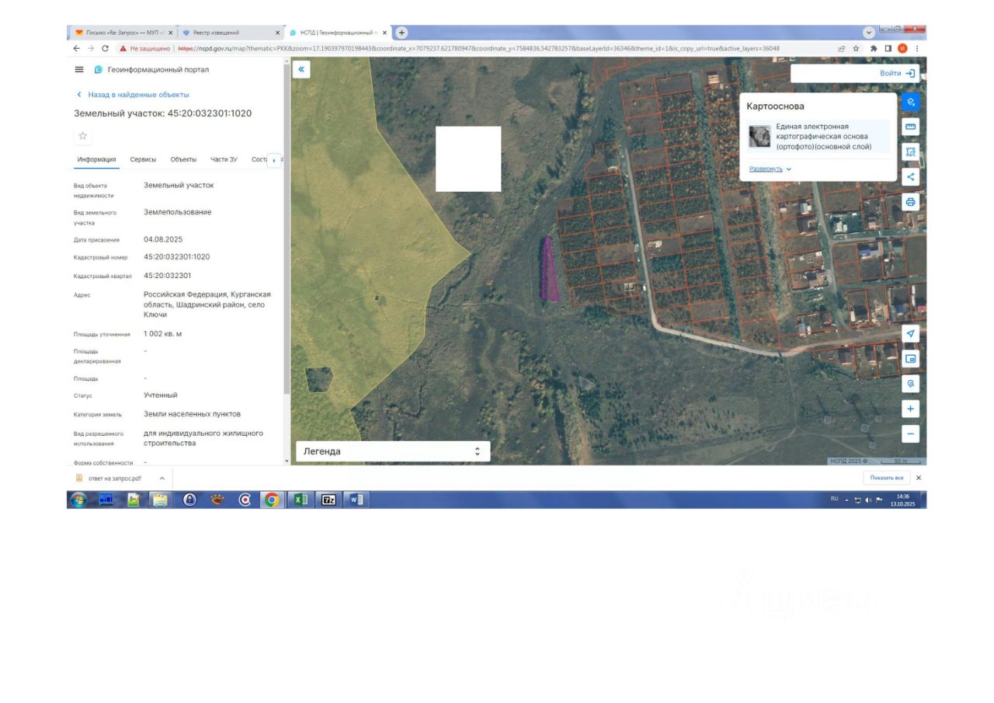Click the share map icon

(x=911, y=176)
